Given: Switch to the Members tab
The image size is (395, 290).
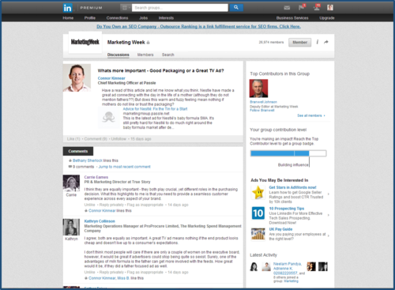Looking at the screenshot, I should tap(145, 55).
